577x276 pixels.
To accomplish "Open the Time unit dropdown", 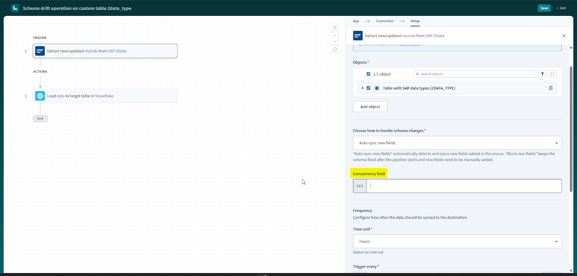I will [457, 241].
